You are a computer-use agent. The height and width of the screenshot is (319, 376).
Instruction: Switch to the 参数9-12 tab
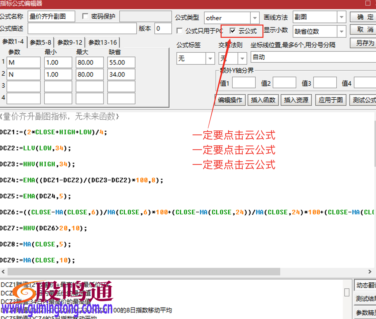click(x=70, y=42)
